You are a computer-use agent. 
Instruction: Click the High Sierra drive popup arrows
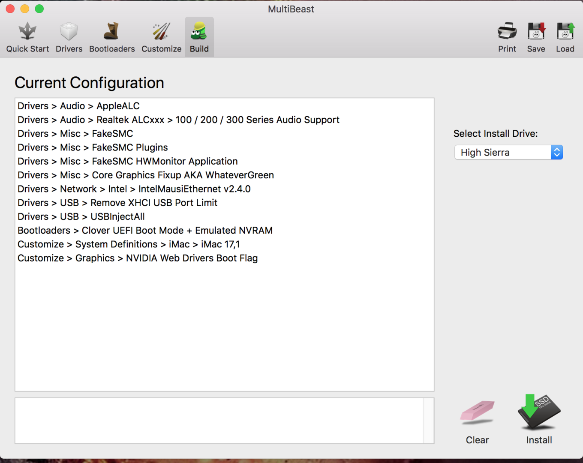pyautogui.click(x=557, y=152)
